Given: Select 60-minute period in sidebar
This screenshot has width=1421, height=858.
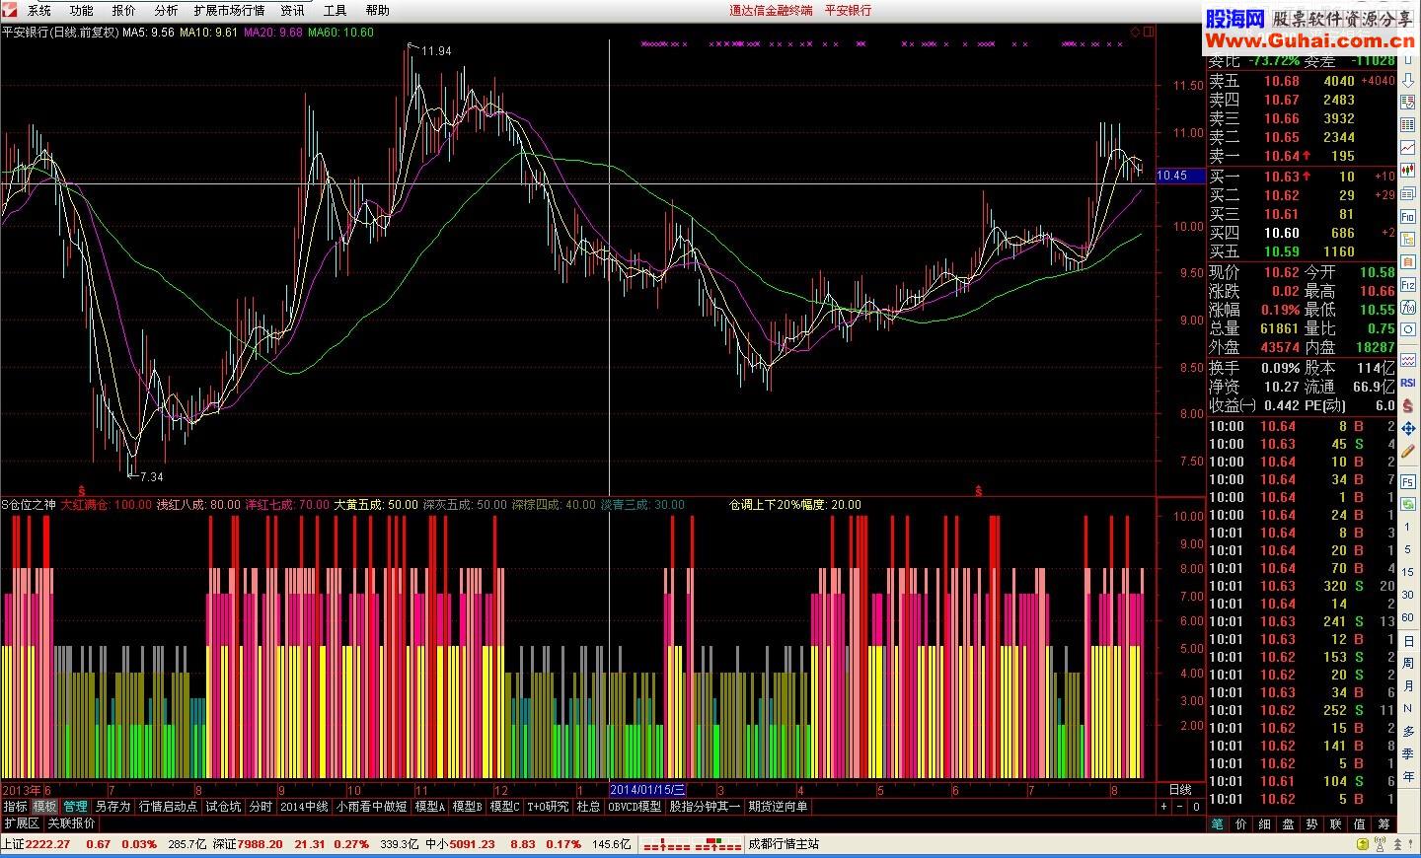Looking at the screenshot, I should tap(1408, 617).
